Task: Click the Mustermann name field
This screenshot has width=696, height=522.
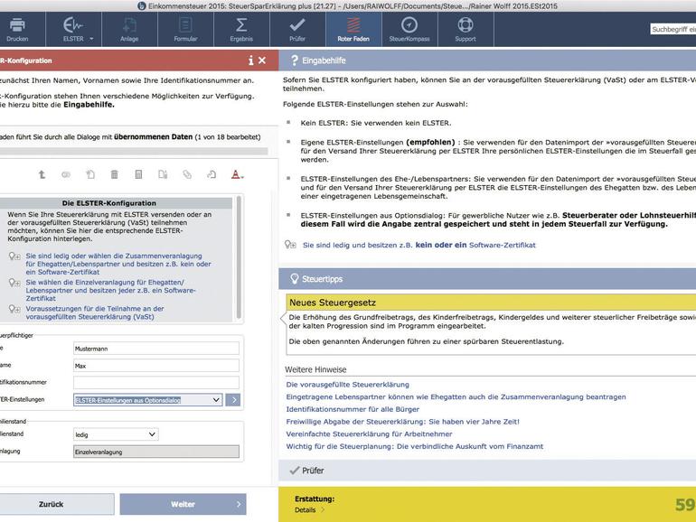Action: (156, 349)
